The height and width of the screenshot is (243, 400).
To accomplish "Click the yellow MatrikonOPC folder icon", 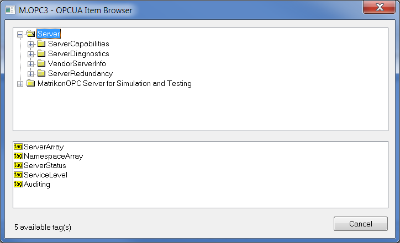I will 30,84.
